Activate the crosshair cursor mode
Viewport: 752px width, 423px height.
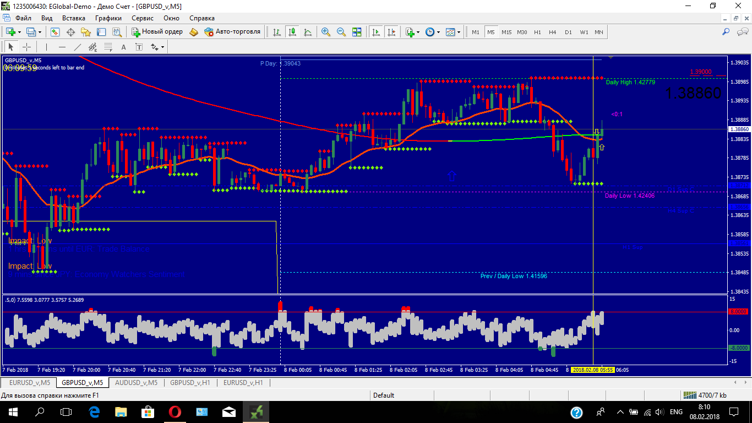point(26,47)
